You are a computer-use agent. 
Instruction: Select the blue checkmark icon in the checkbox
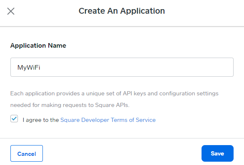14,119
